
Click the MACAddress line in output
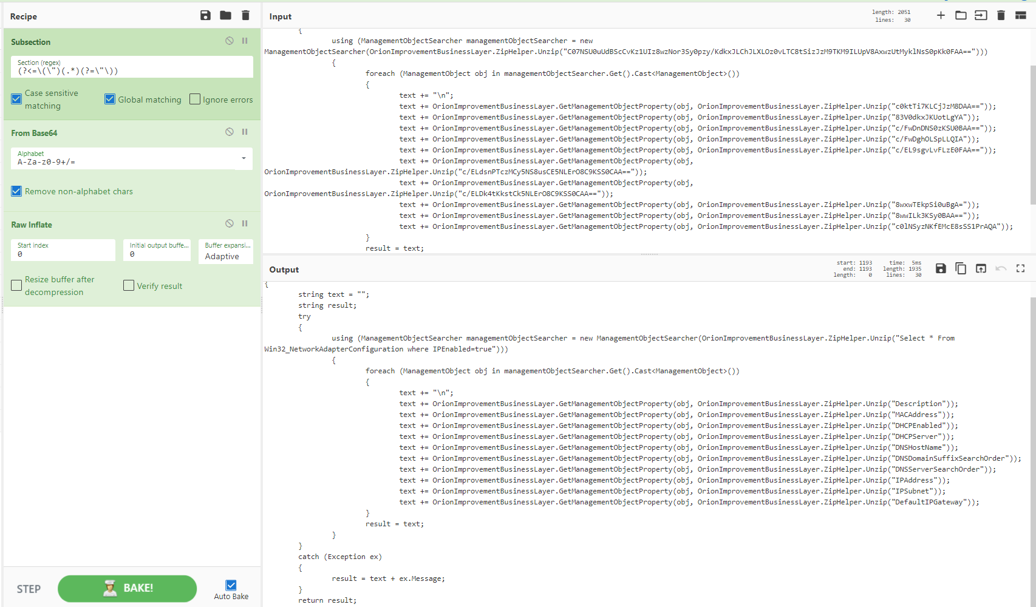(676, 415)
